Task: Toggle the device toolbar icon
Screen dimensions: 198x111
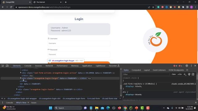Action: (7, 66)
